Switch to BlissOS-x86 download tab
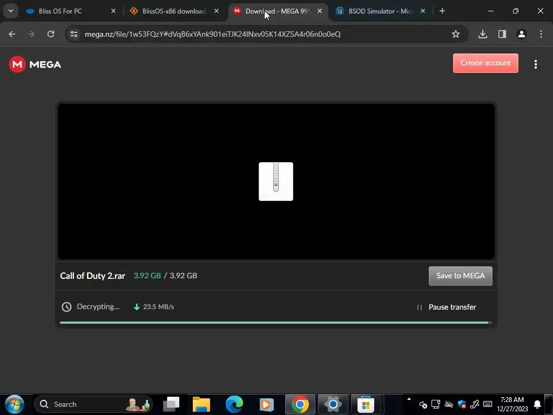This screenshot has height=415, width=553. pyautogui.click(x=174, y=11)
